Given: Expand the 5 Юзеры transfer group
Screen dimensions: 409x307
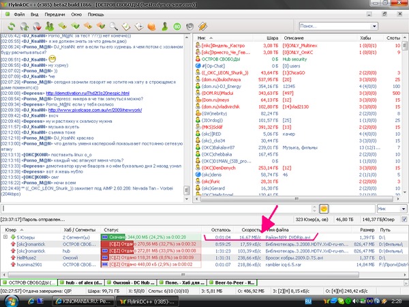Looking at the screenshot, I should (5, 237).
